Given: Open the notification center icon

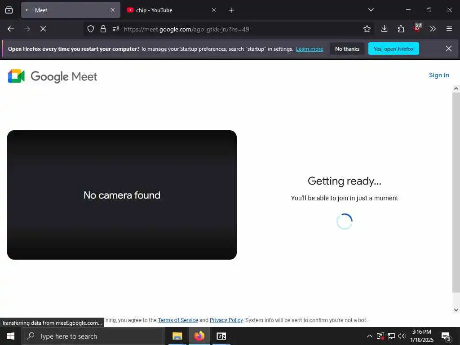Looking at the screenshot, I should coord(446,336).
